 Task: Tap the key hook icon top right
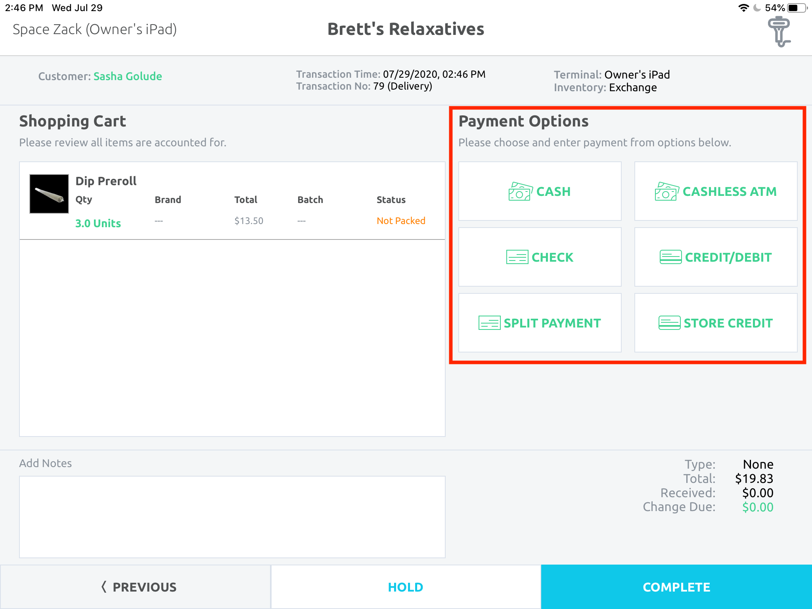(779, 31)
